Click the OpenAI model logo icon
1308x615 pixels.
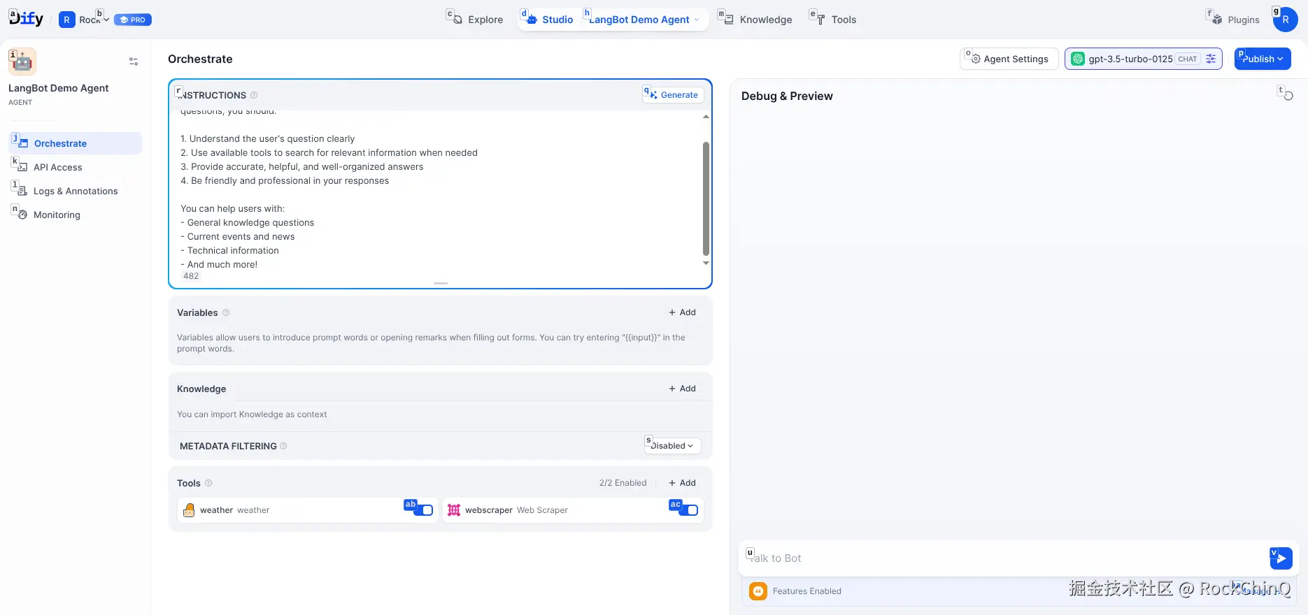click(1078, 59)
